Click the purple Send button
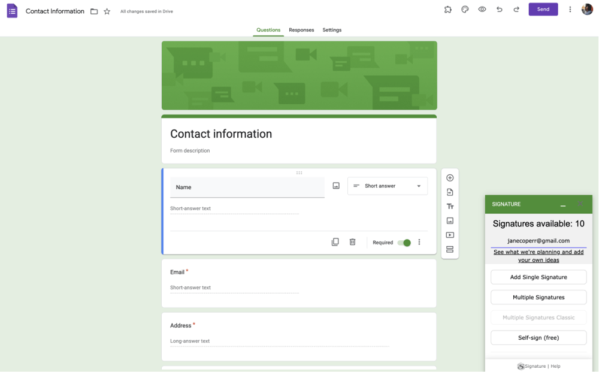Image resolution: width=599 pixels, height=372 pixels. pos(543,10)
